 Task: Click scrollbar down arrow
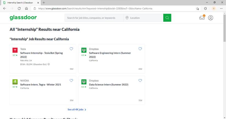[x=225, y=118]
